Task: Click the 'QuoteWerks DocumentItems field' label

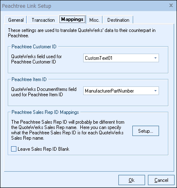Action: pyautogui.click(x=44, y=89)
